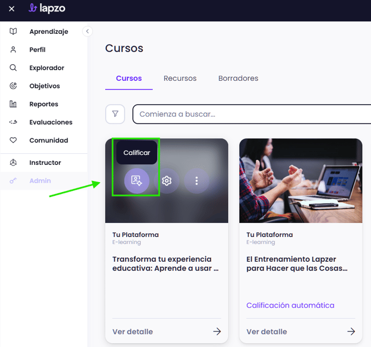Click the Lapzo logo
371x347 pixels.
click(x=47, y=8)
